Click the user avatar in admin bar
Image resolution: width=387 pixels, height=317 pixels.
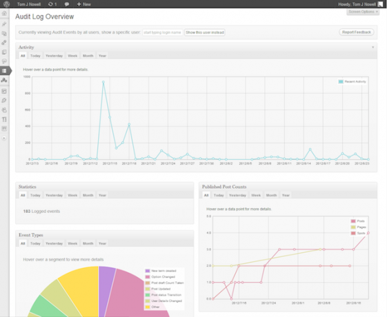[380, 4]
